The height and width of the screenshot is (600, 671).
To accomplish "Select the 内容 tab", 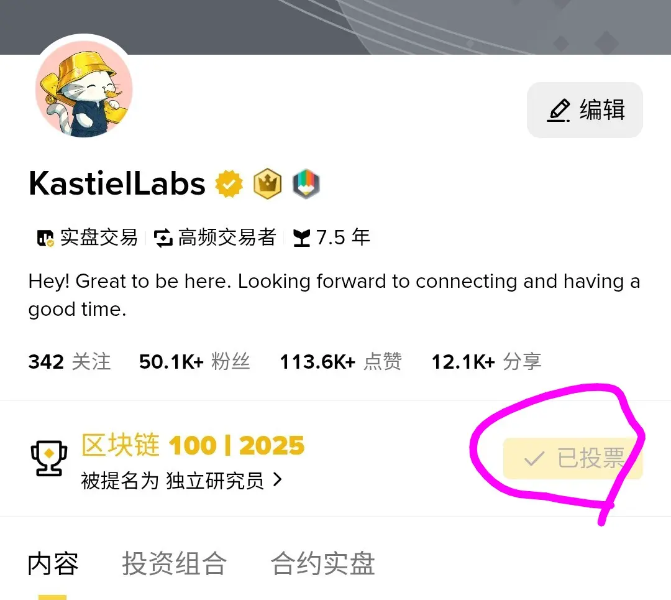I will (53, 563).
